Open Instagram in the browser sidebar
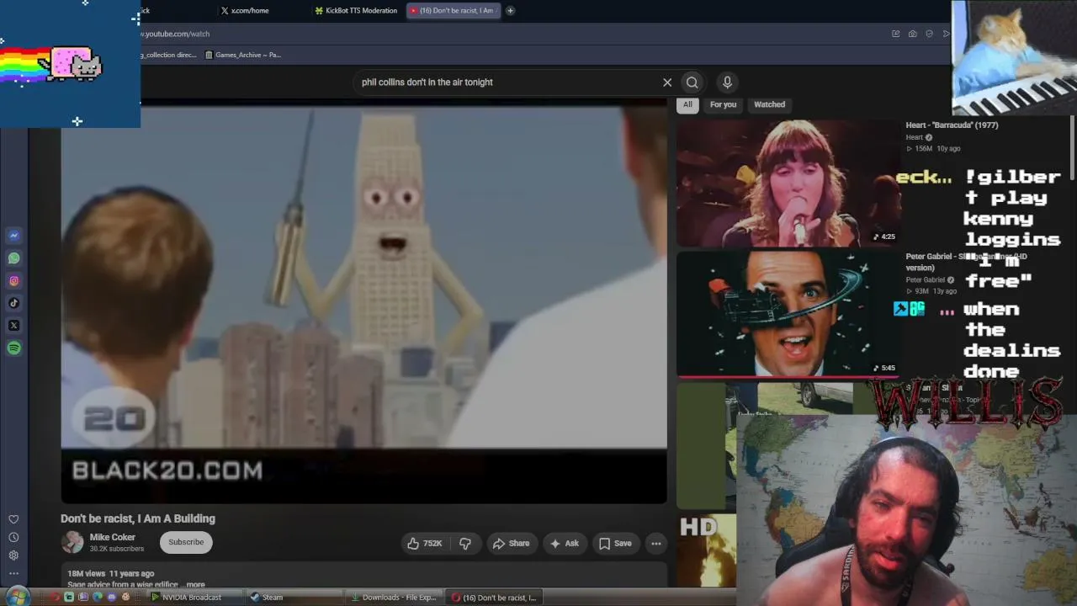 point(14,281)
